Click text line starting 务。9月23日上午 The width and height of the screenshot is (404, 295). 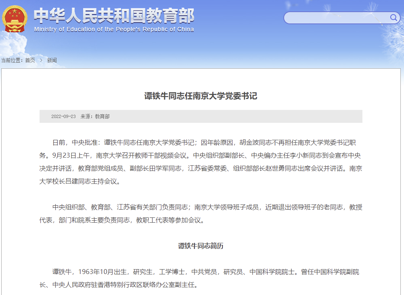pyautogui.click(x=200, y=155)
